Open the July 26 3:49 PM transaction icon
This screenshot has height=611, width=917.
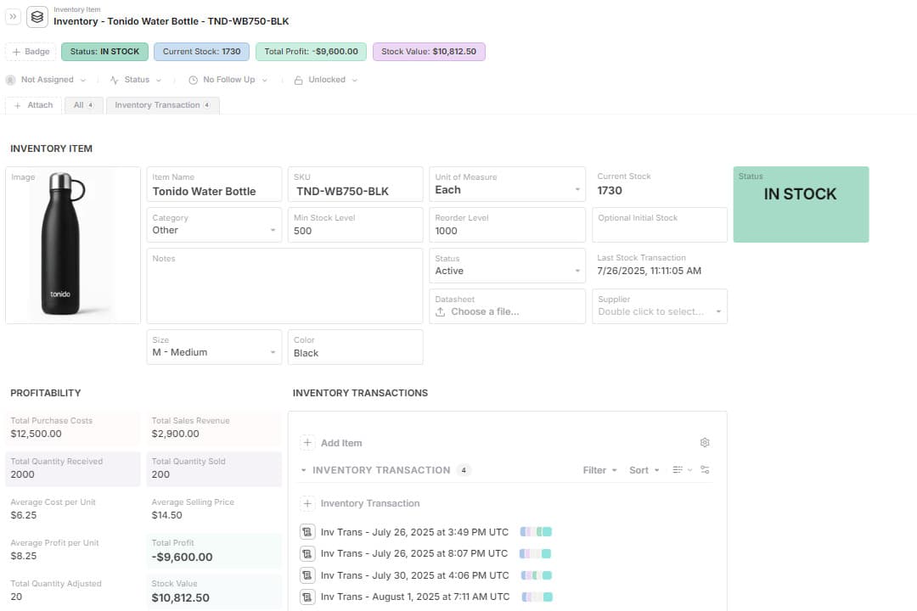tap(307, 532)
